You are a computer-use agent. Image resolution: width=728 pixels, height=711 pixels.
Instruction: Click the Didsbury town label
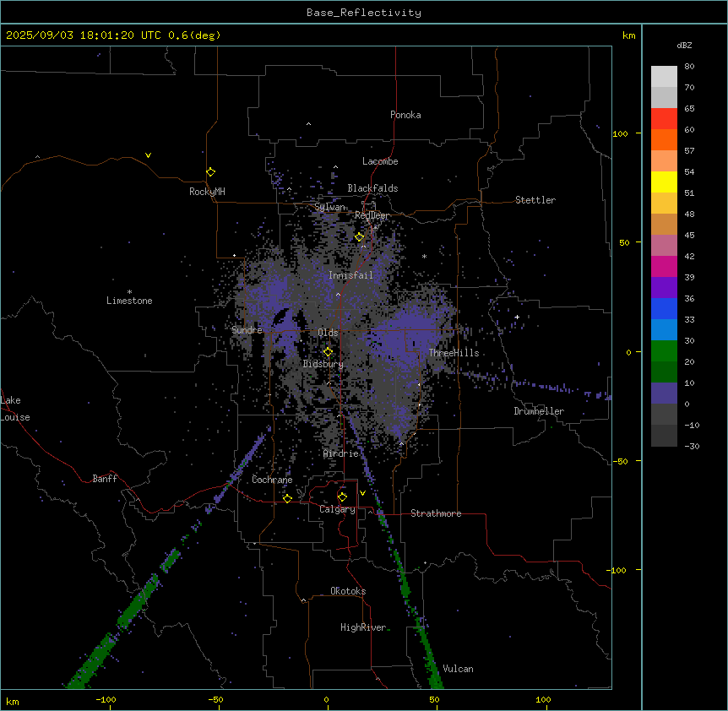(x=323, y=364)
